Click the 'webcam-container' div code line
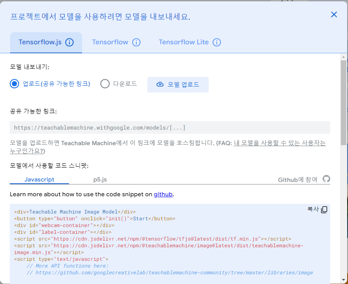 coord(64,225)
